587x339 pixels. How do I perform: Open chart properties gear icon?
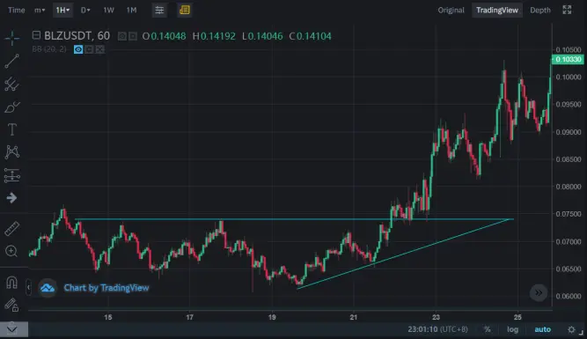[x=571, y=329]
